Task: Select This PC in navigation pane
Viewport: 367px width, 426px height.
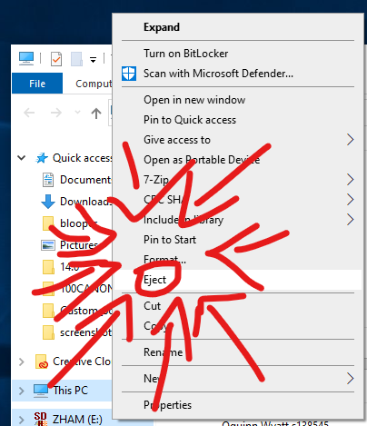Action: pyautogui.click(x=70, y=391)
